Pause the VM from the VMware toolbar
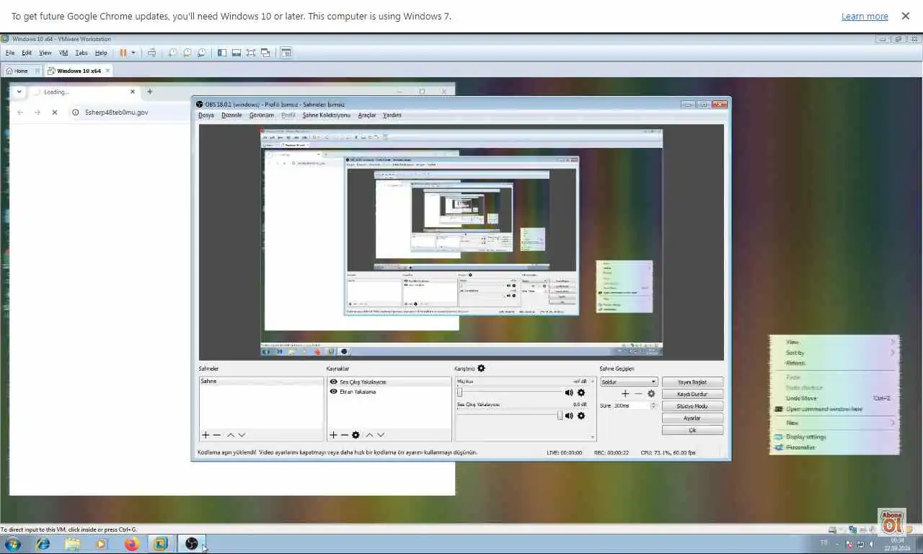 (x=123, y=53)
